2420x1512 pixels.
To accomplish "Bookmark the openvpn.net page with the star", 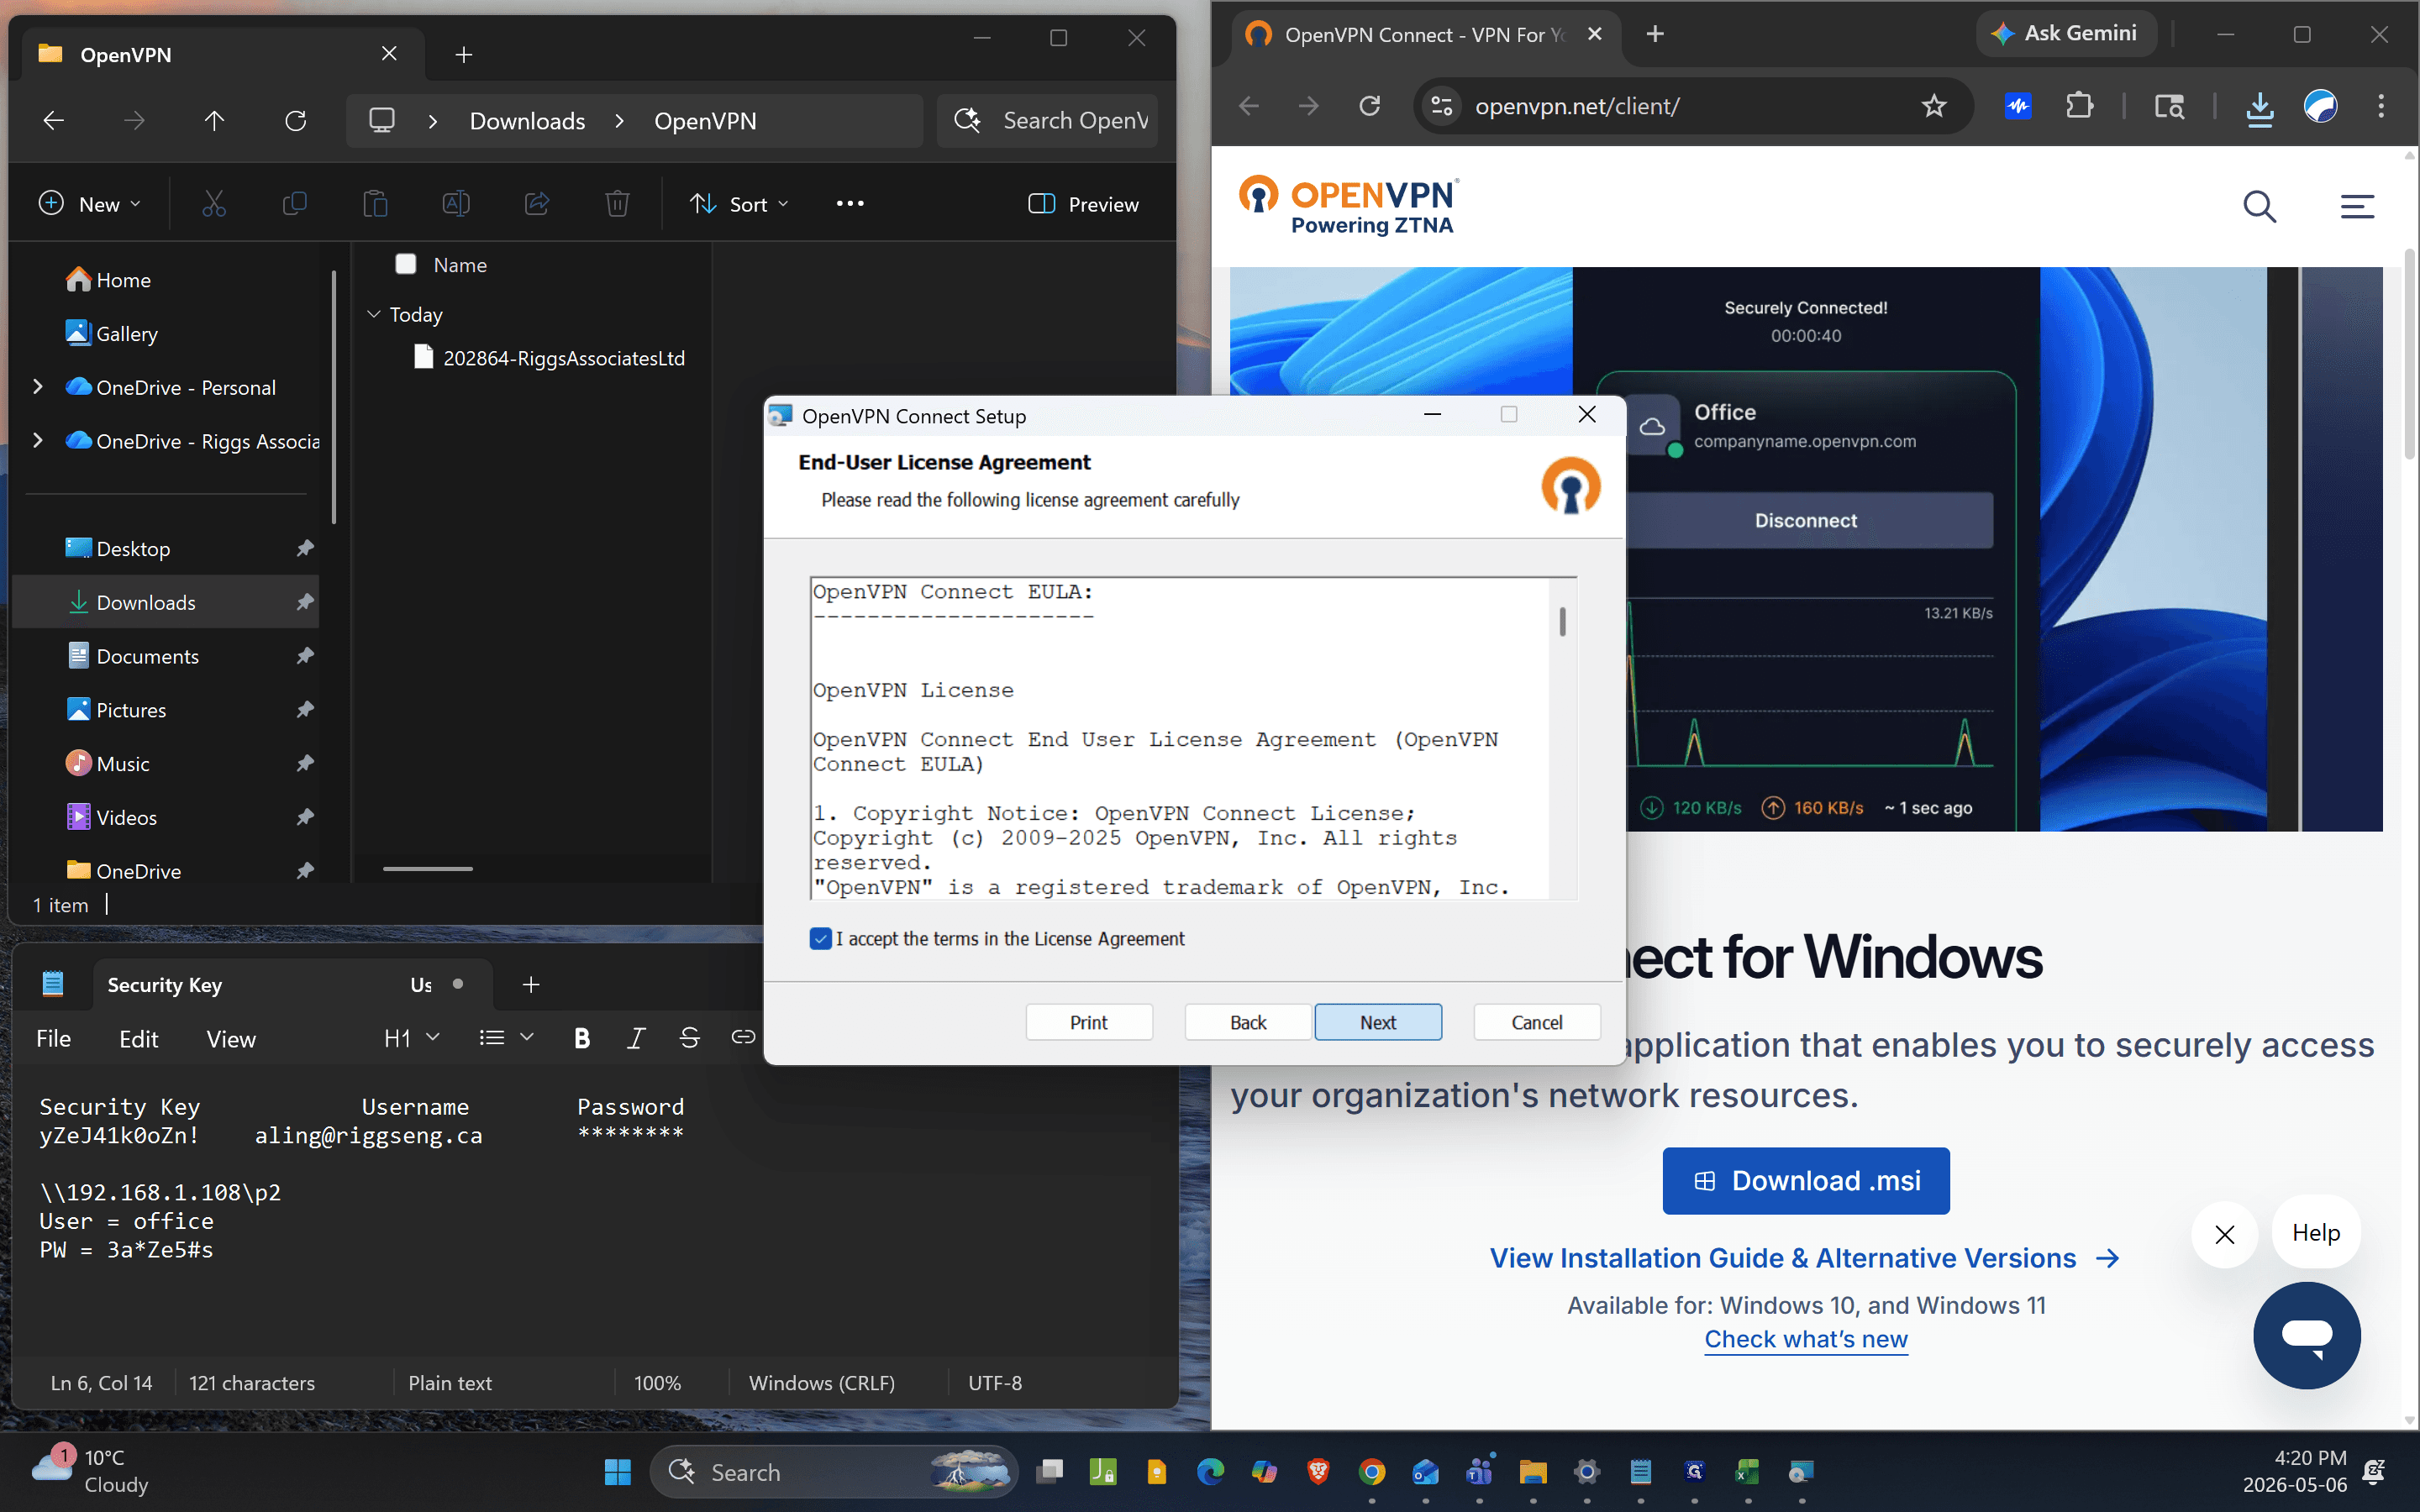I will pyautogui.click(x=1934, y=106).
